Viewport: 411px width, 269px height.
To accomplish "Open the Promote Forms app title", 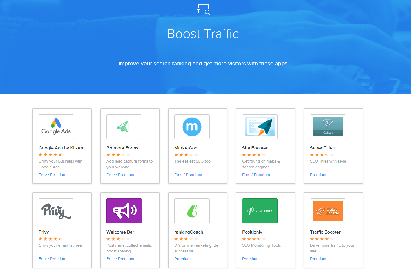I will click(122, 148).
